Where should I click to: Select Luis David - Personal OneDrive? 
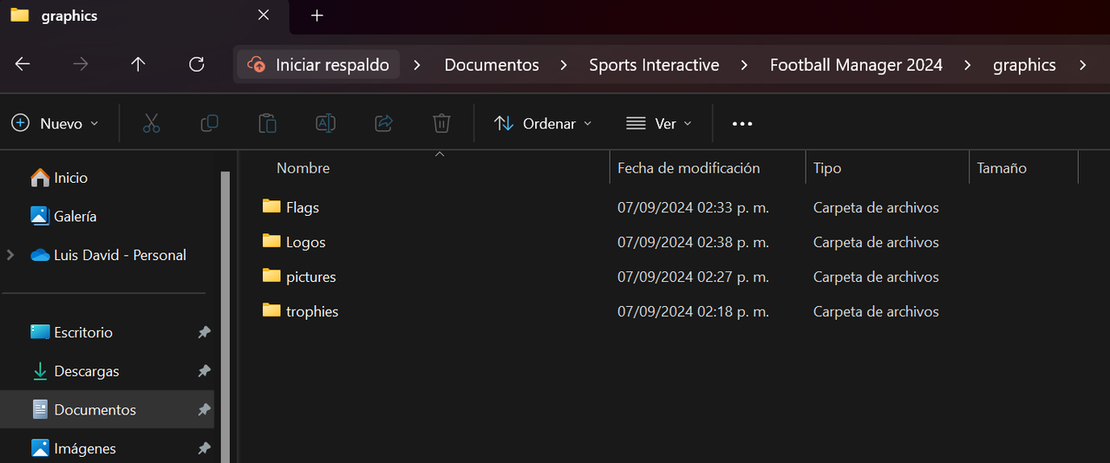click(x=108, y=255)
